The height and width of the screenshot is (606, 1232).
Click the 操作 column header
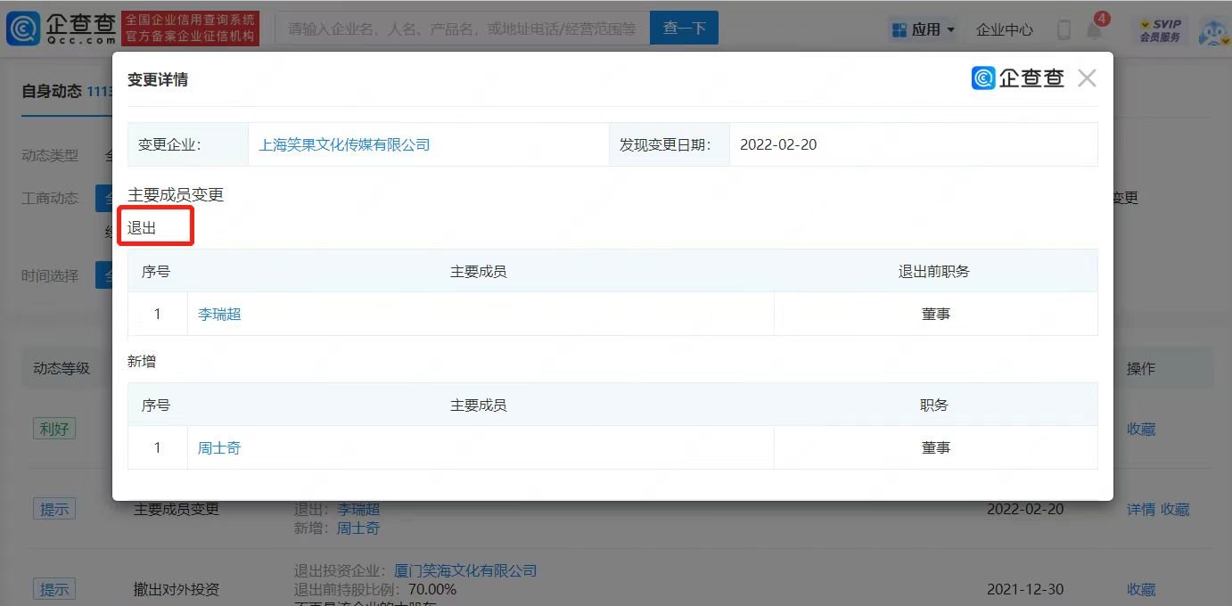(1141, 368)
